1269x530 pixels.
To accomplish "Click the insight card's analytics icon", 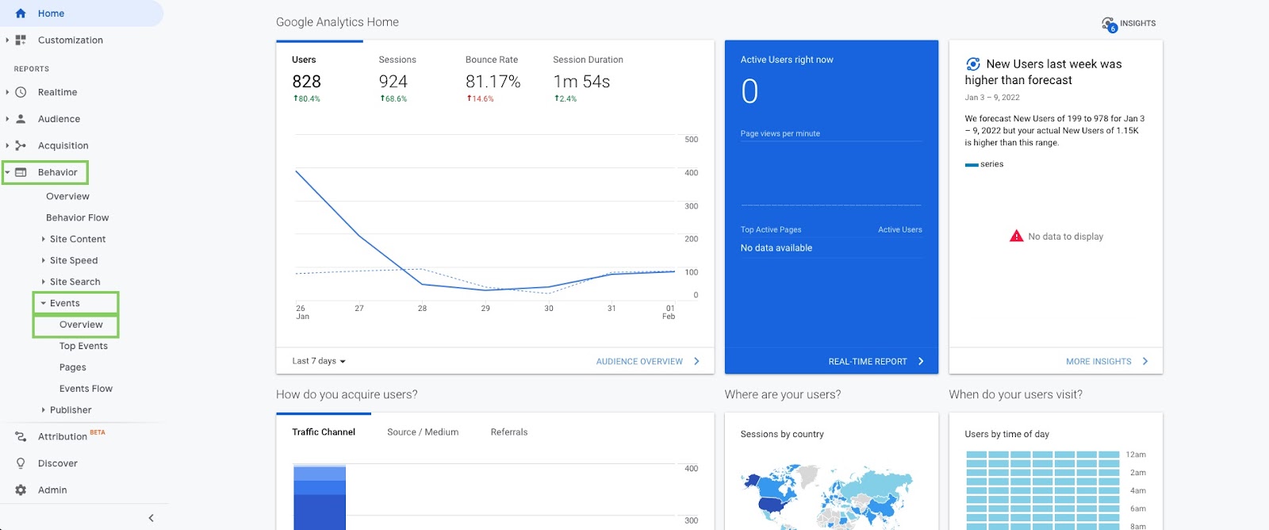I will tap(972, 64).
